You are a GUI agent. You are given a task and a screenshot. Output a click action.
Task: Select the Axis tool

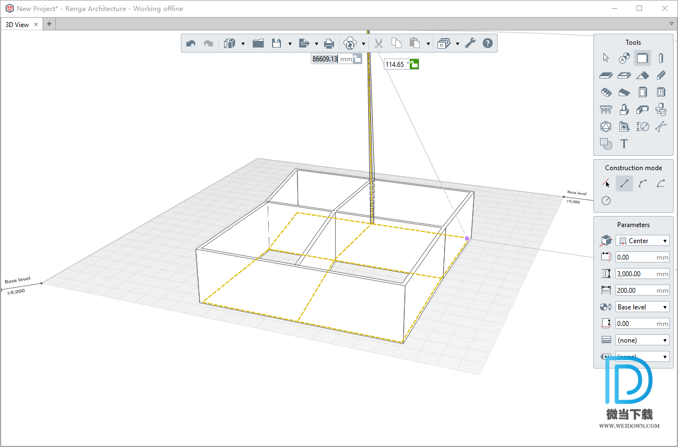tap(624, 58)
